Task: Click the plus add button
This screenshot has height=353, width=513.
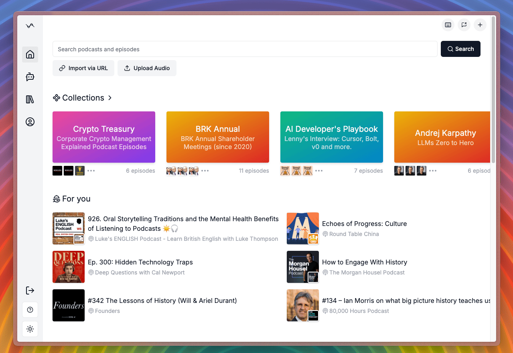Action: [480, 25]
